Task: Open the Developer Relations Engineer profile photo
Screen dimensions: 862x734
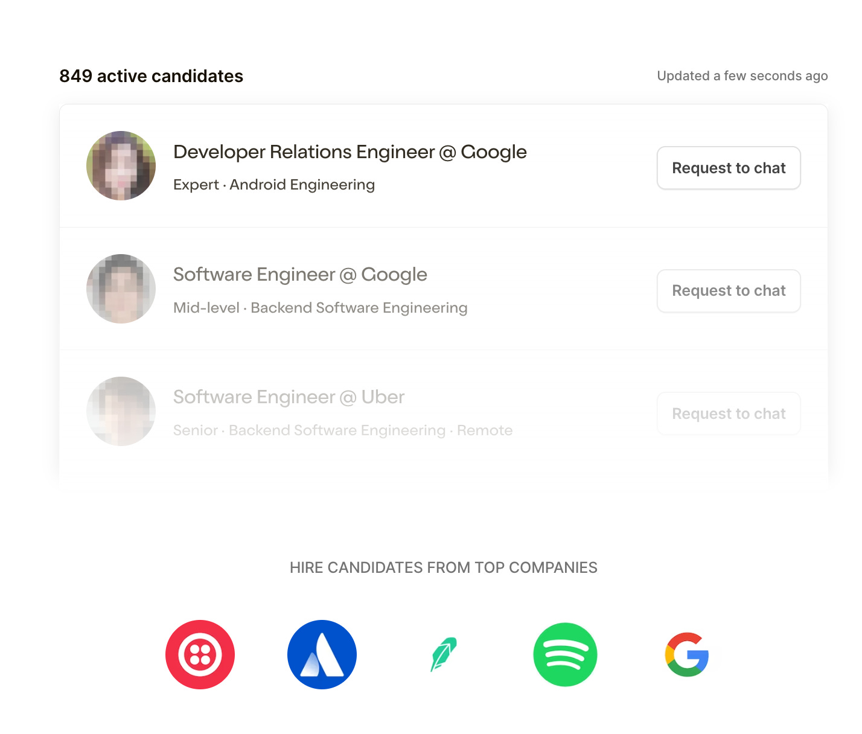Action: tap(121, 165)
